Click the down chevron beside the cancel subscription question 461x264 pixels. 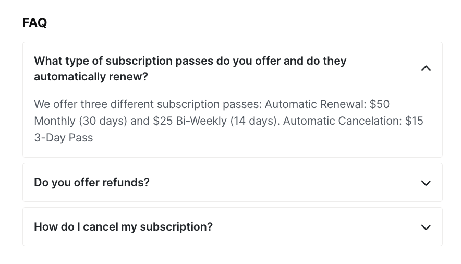[426, 227]
